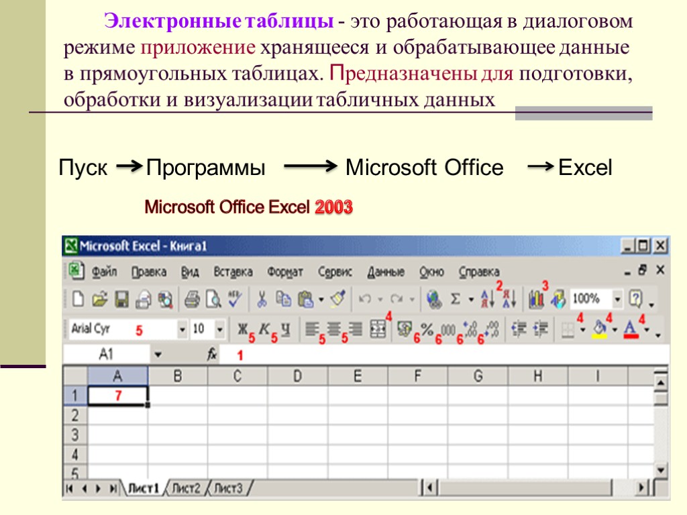Open the font size 10 dropdown

tap(220, 329)
